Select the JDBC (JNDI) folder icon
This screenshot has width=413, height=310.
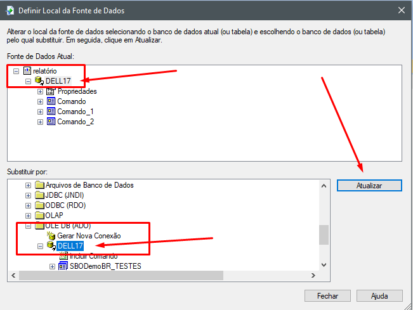39,195
